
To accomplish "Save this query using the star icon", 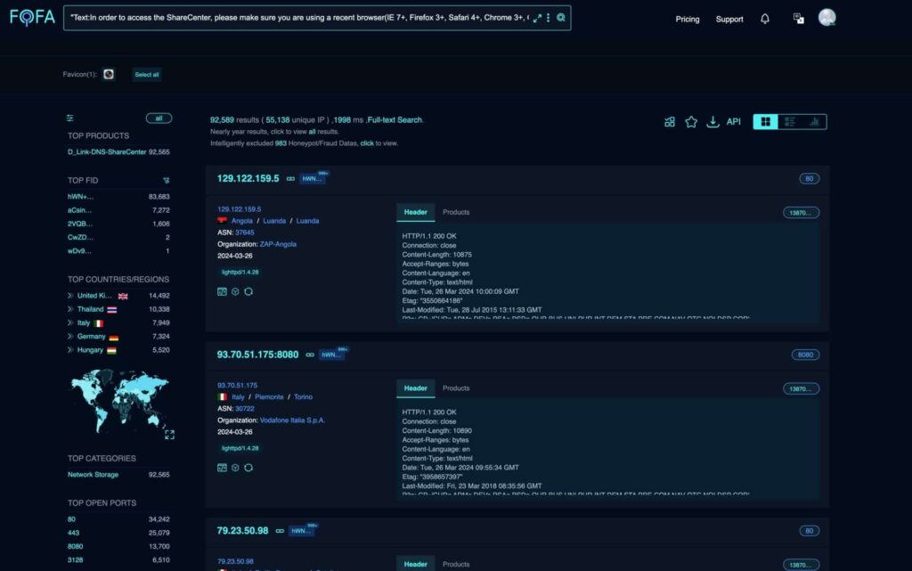I will click(691, 121).
